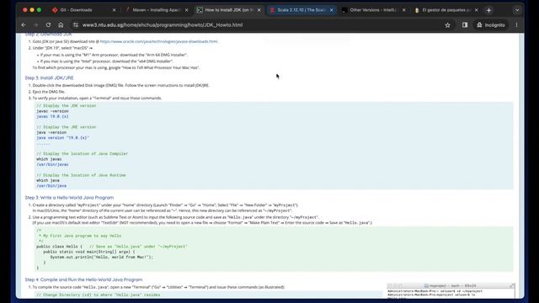Switch to the Maven Installing Apache tab

point(157,10)
